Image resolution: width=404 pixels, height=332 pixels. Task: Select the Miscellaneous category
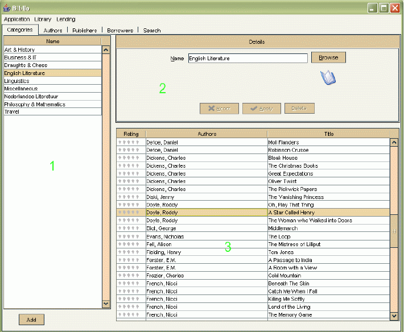(x=53, y=89)
